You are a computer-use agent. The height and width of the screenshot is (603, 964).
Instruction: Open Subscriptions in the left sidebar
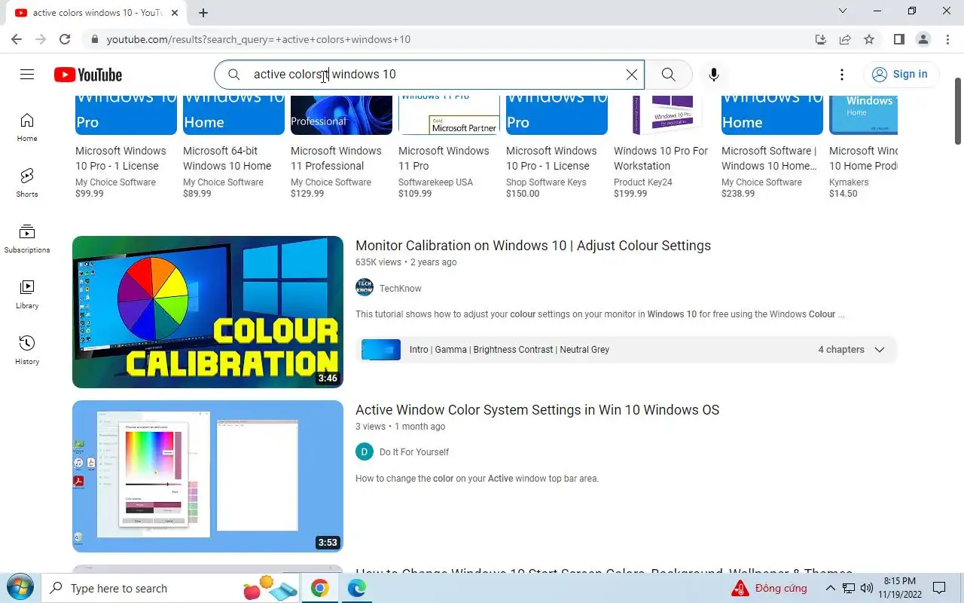(27, 239)
